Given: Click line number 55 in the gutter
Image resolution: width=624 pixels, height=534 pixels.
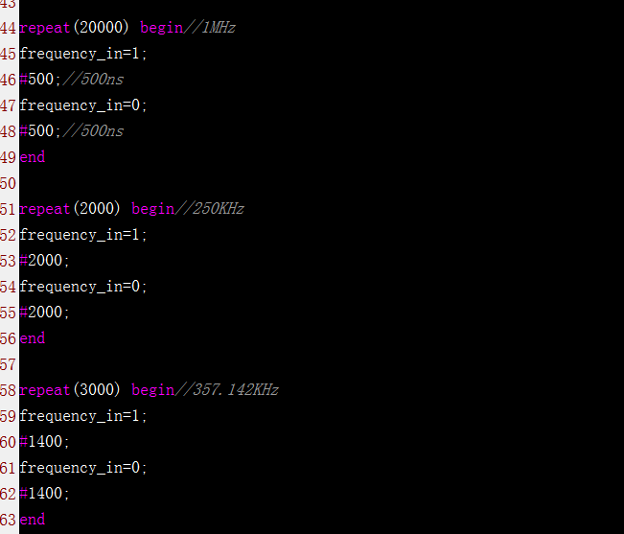Looking at the screenshot, I should [9, 313].
